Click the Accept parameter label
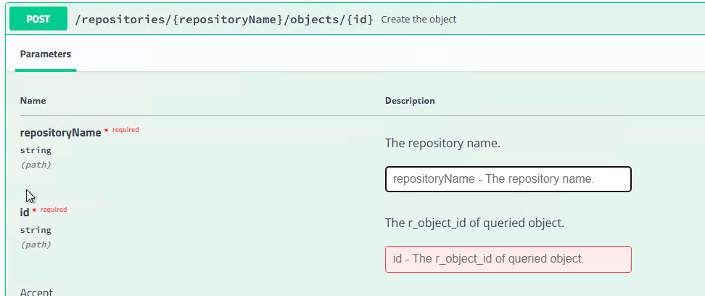This screenshot has height=296, width=705. point(36,292)
